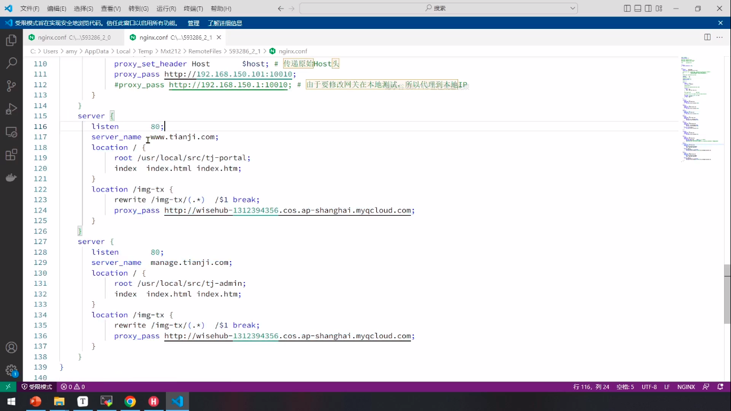
Task: Expand the AppData breadcrumb
Action: coord(96,51)
